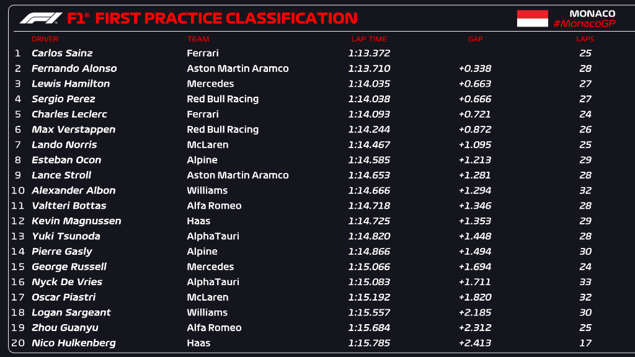Click the 1:13.372 fastest lap time

(x=369, y=53)
